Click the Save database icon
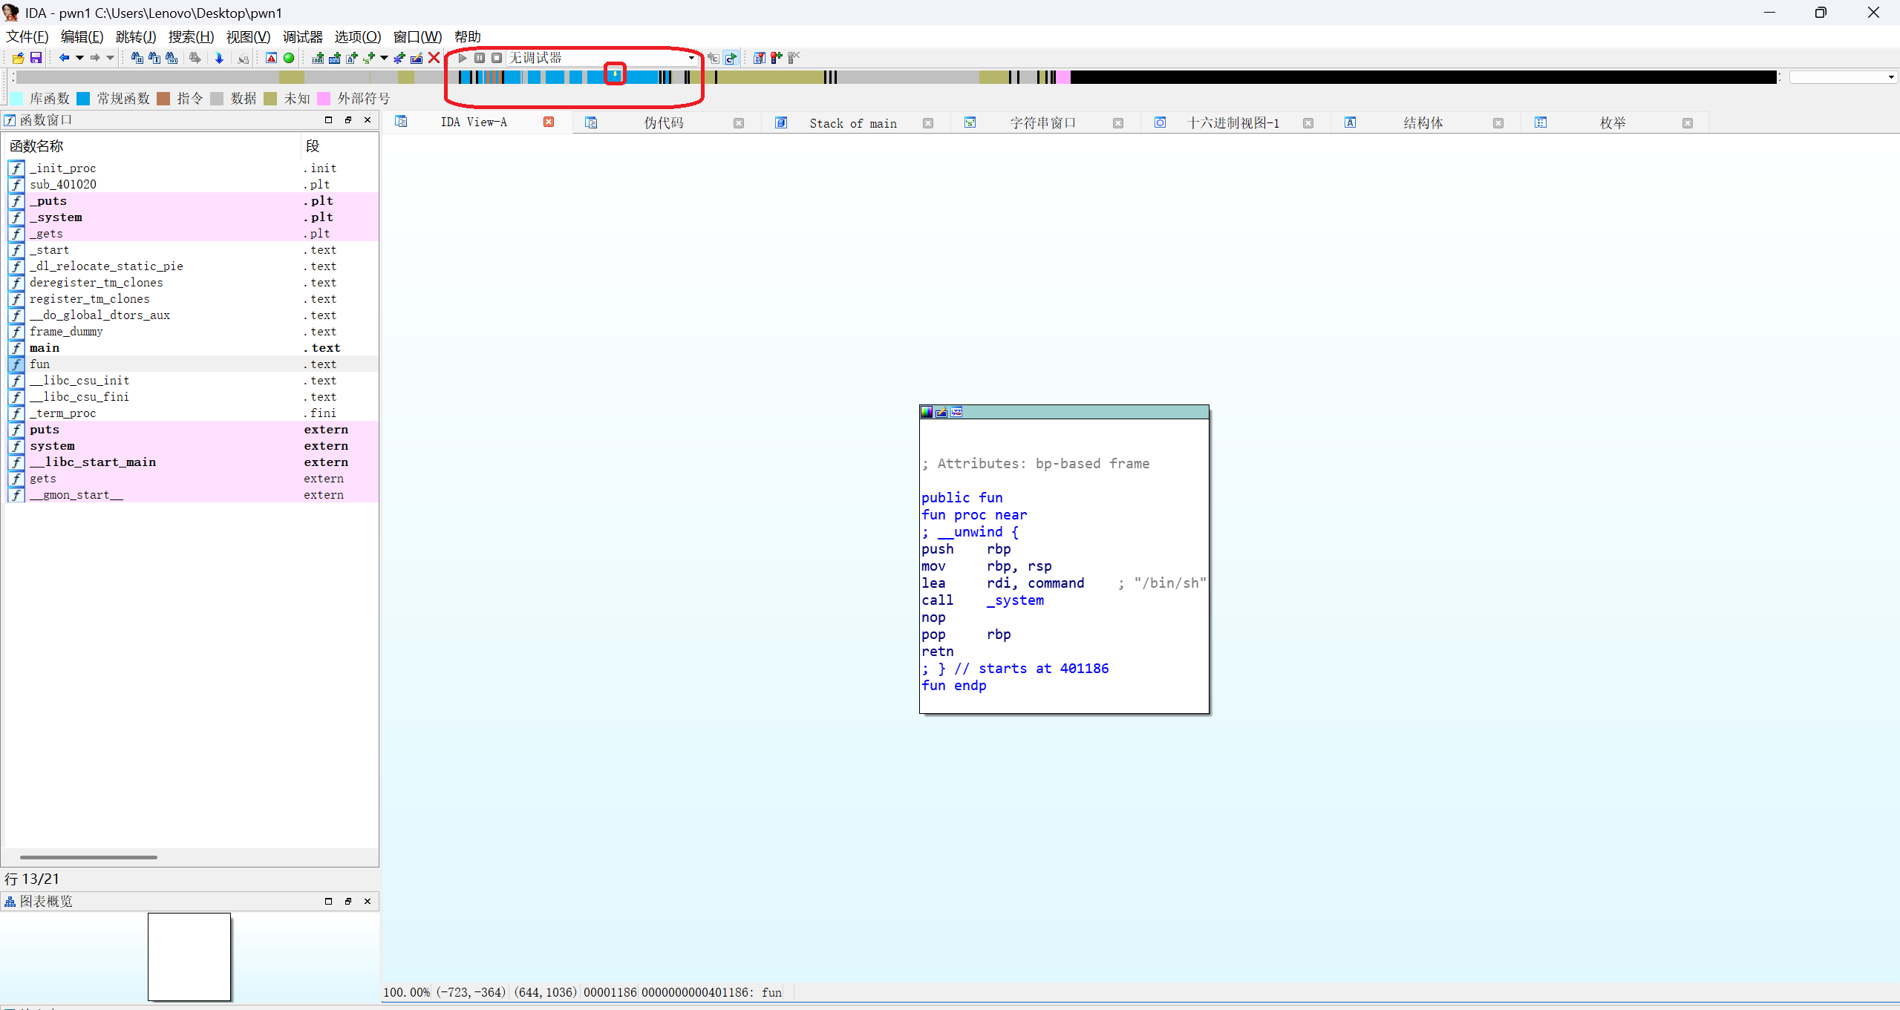 [x=36, y=58]
